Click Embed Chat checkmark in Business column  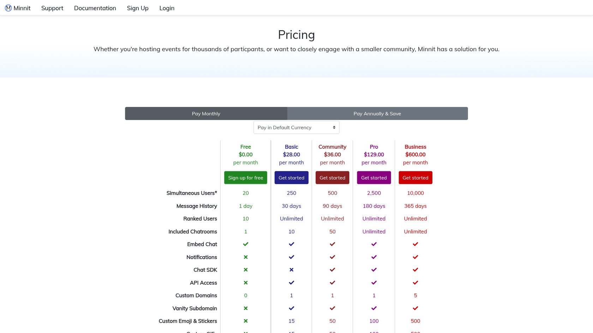tap(415, 244)
